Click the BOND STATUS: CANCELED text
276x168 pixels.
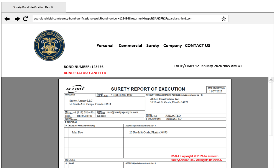click(85, 73)
